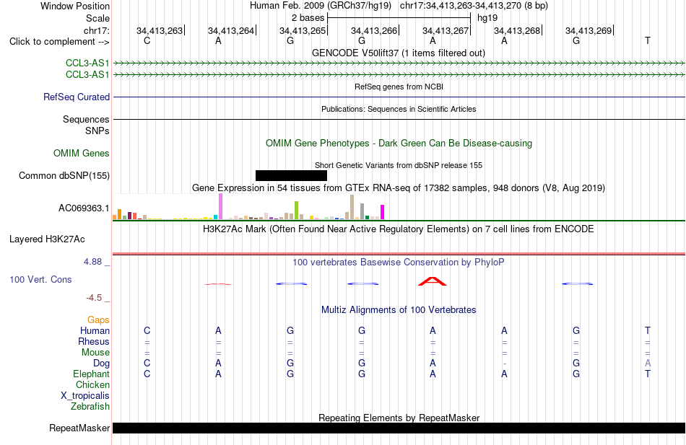Viewport: 686px width, 445px height.
Task: Click the Scale label
Action: click(97, 18)
